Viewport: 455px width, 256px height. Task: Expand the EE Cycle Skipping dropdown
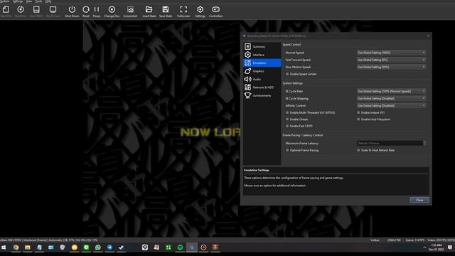(391, 98)
